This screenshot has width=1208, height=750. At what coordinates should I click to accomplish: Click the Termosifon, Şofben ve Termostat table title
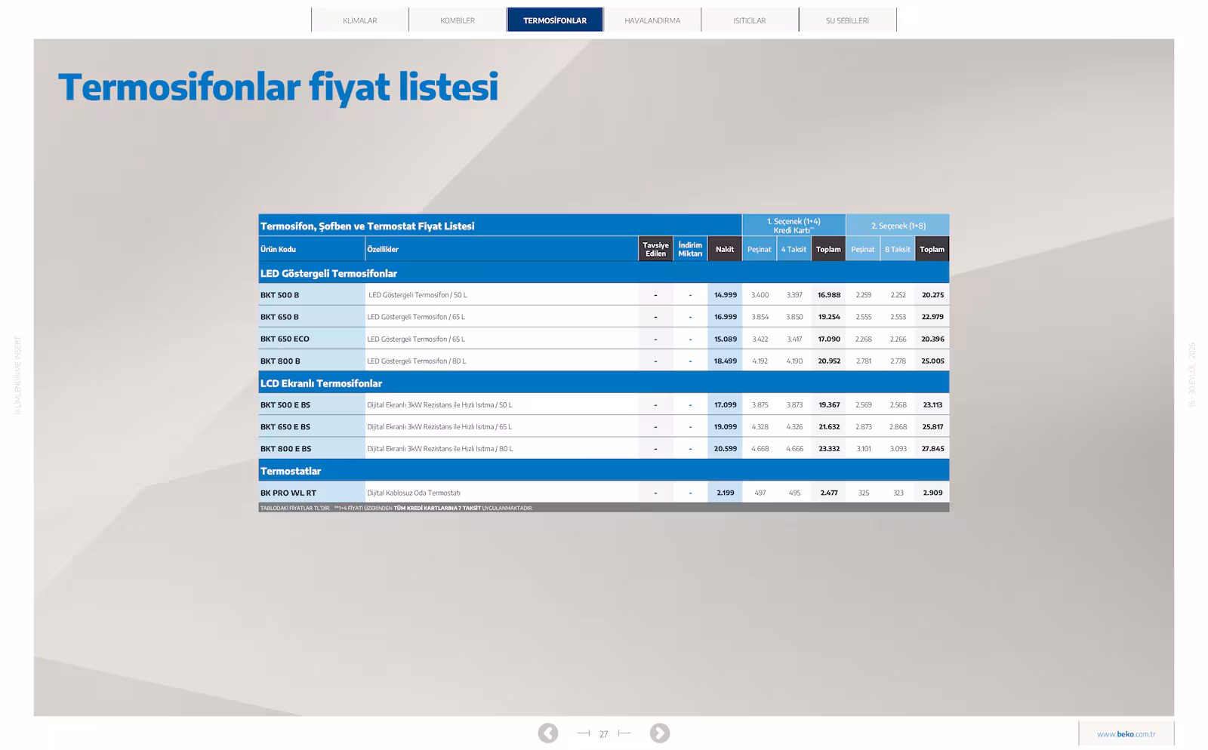coord(368,226)
